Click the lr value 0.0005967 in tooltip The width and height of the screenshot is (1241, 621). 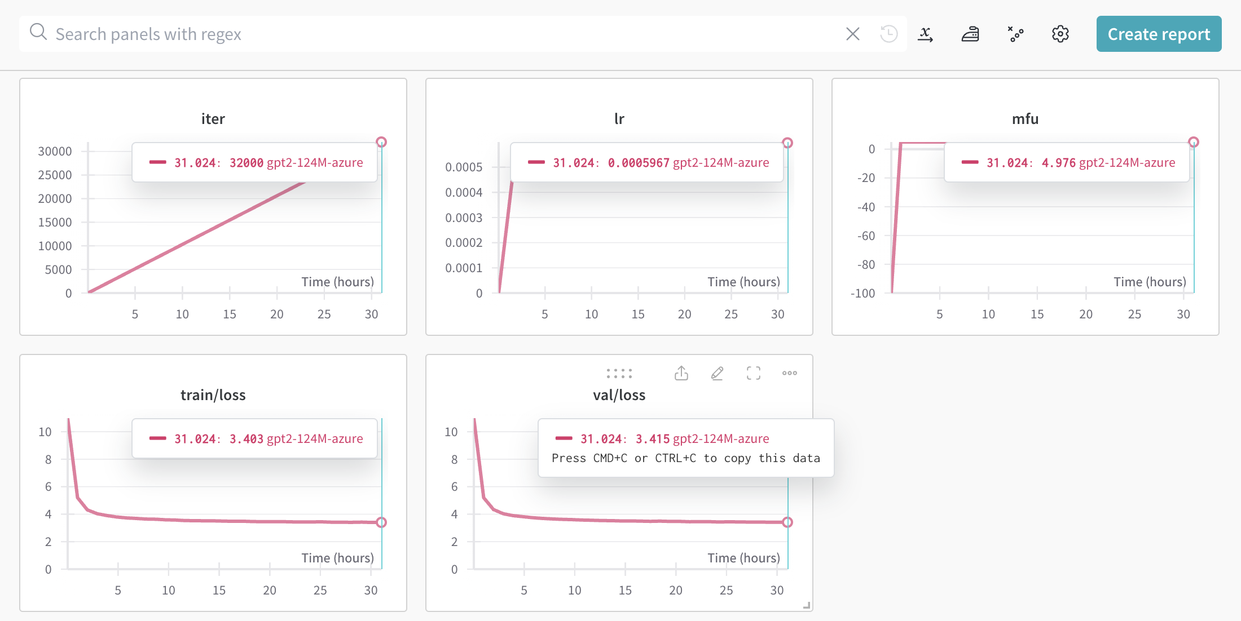[638, 162]
